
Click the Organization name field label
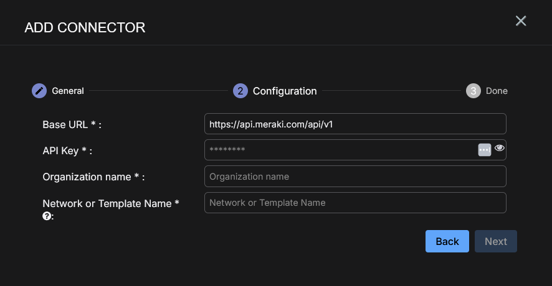(93, 177)
